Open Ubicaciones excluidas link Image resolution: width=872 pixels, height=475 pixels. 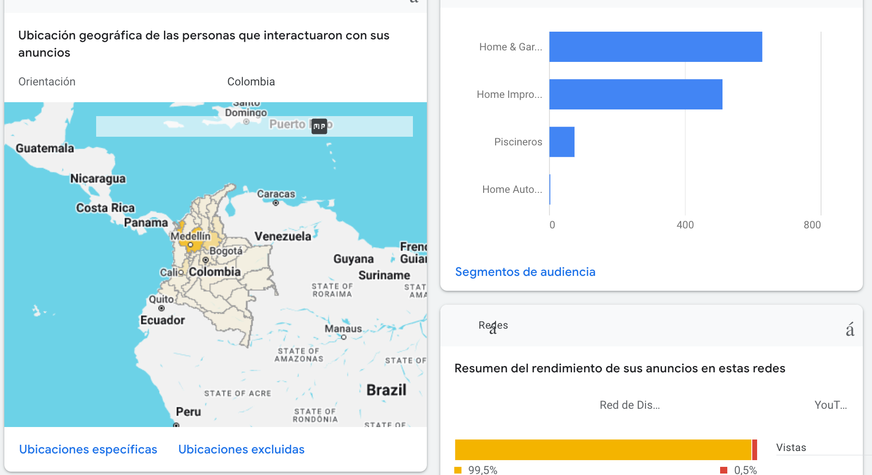pyautogui.click(x=241, y=450)
